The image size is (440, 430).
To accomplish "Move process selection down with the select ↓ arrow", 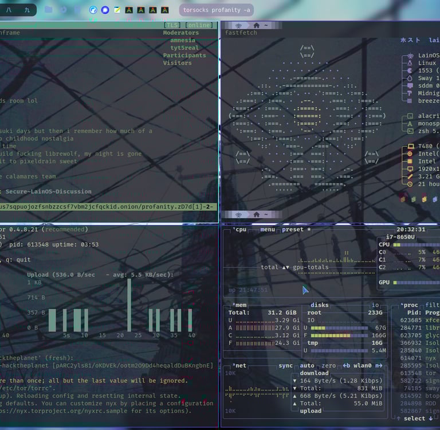I will pos(431,419).
